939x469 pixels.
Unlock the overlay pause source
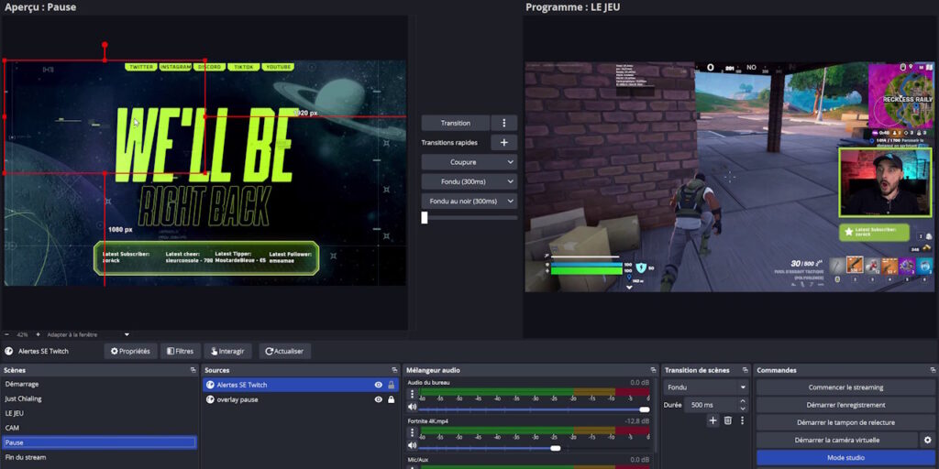(391, 399)
